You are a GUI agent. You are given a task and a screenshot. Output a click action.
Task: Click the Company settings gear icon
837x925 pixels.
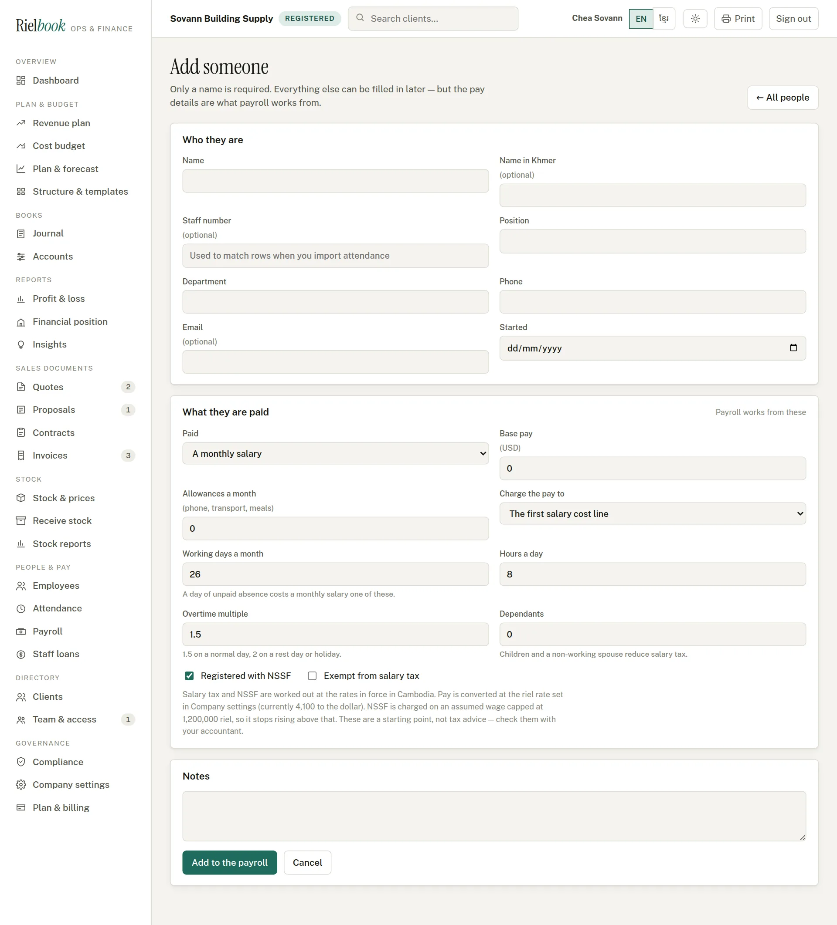(x=20, y=785)
